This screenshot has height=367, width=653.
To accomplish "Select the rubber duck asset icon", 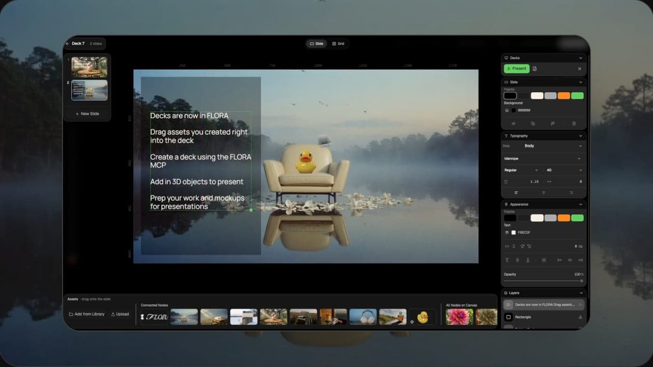I will point(422,317).
